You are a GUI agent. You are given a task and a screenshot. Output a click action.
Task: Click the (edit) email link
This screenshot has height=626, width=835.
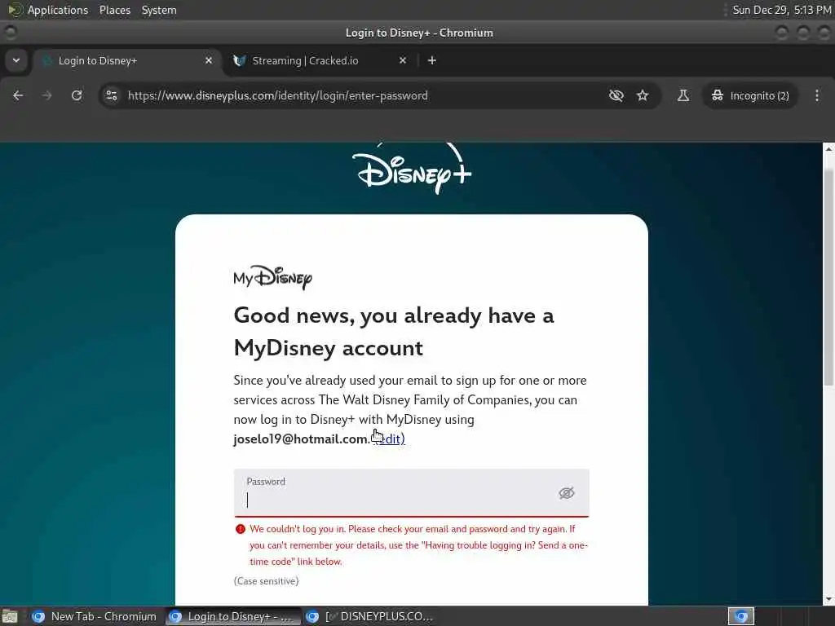coord(388,439)
